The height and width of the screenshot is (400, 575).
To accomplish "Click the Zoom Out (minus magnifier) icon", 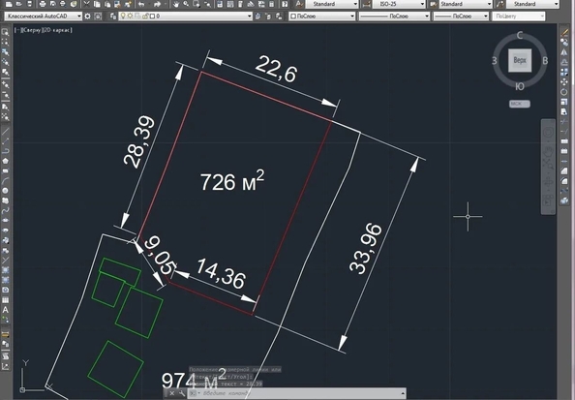I will pos(6,96).
